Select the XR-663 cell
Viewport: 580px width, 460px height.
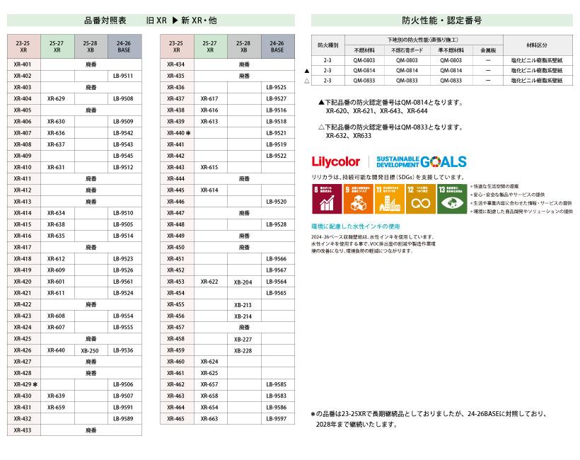[x=209, y=419]
